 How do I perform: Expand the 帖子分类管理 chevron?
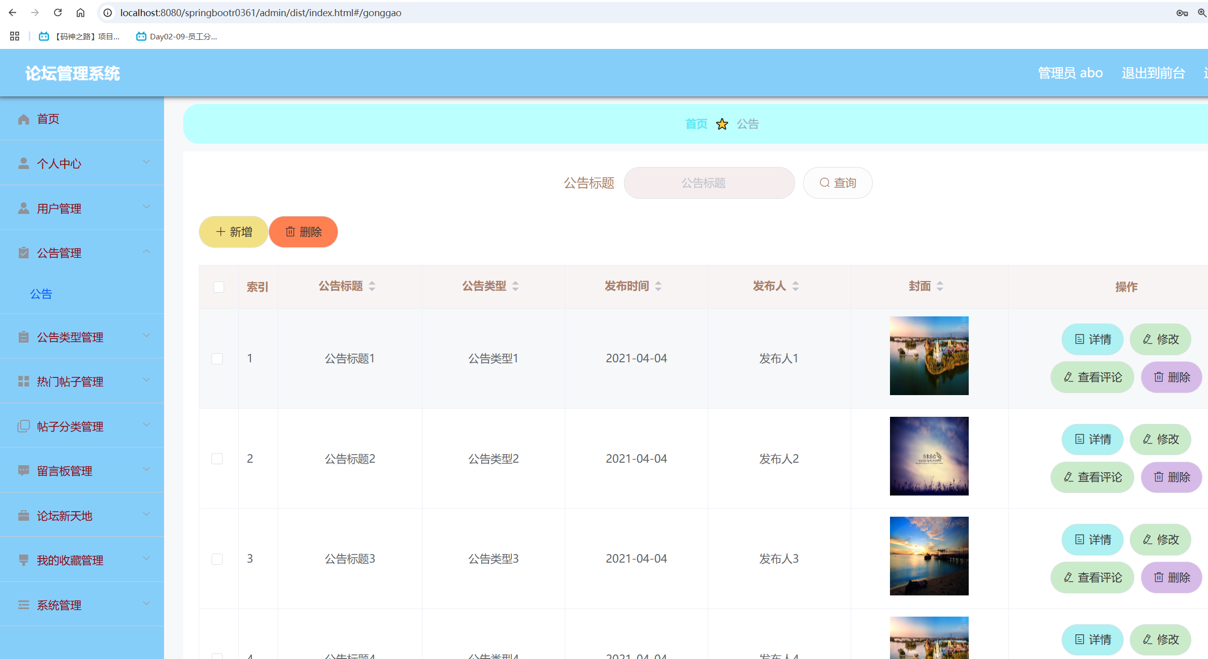pyautogui.click(x=146, y=425)
